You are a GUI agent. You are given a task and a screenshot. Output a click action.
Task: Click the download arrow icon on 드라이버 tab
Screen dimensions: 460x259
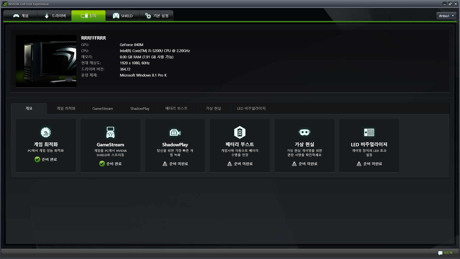47,16
